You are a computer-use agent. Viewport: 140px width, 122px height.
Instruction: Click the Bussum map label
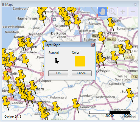(95, 24)
